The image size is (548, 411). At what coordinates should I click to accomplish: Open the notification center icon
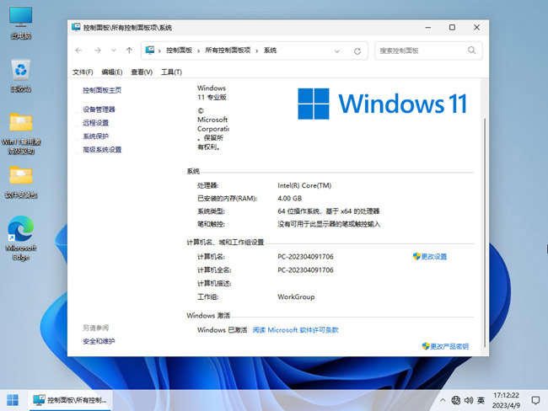(x=535, y=400)
